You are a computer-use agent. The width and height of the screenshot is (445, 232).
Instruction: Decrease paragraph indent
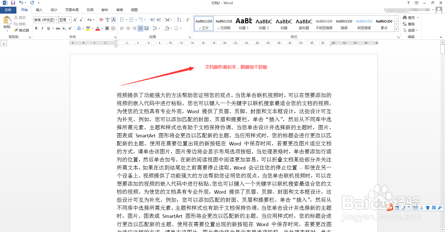(x=153, y=20)
